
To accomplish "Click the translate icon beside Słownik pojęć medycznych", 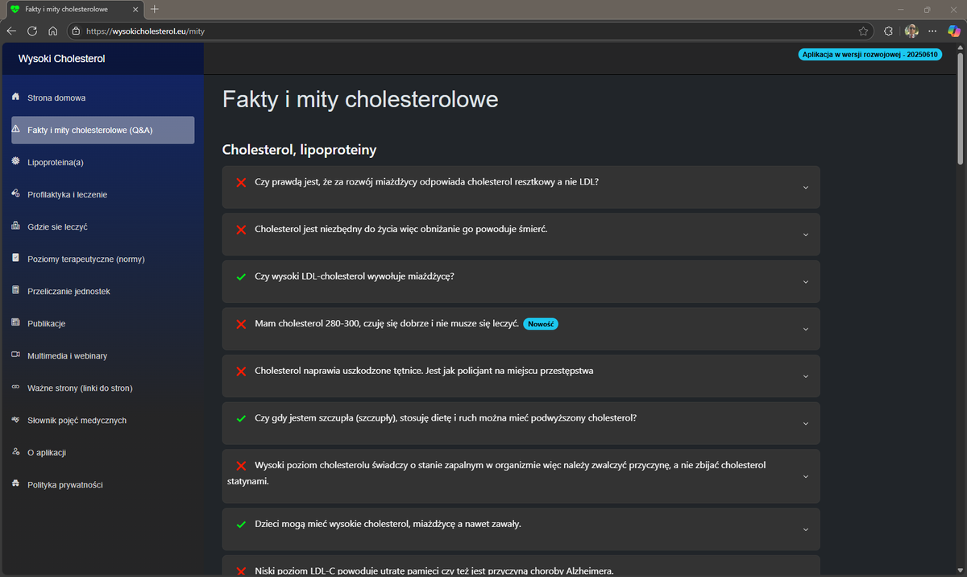I will [15, 420].
